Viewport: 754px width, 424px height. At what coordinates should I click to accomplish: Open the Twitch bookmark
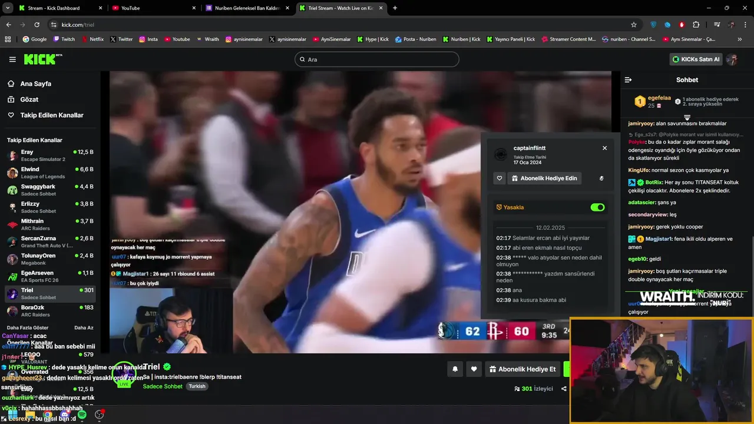pyautogui.click(x=64, y=39)
